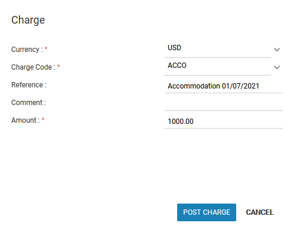Click the POST CHARGE button
This screenshot has height=226, width=287.
tap(207, 212)
